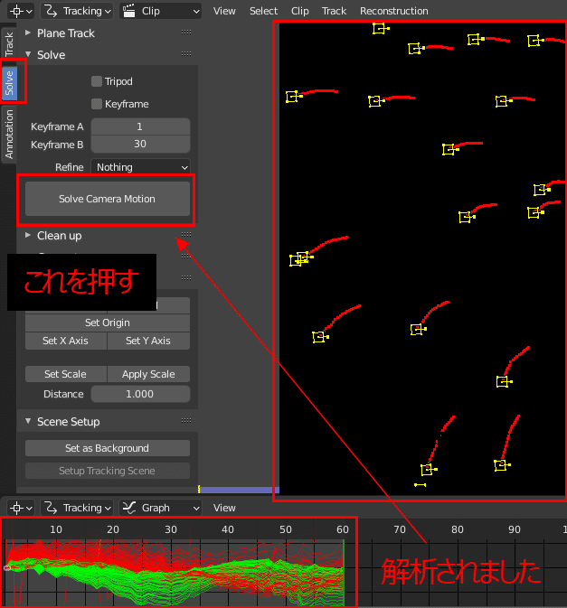Click the Set Scale button
Viewport: 567px width, 608px height.
[x=66, y=374]
